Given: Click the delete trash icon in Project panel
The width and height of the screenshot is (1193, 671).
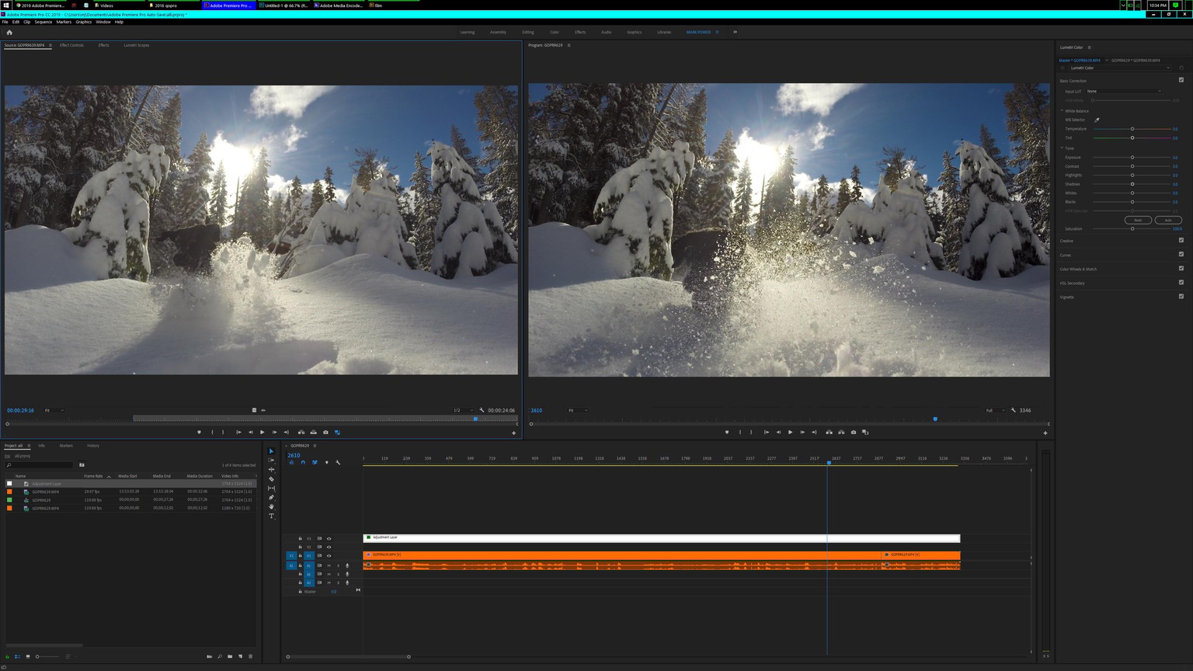Looking at the screenshot, I should tap(250, 657).
